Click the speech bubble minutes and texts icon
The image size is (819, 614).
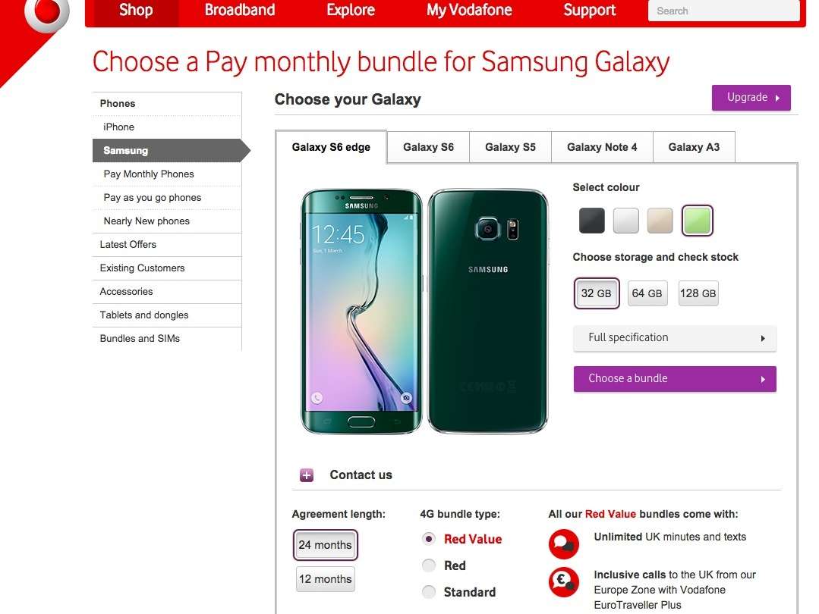pos(563,544)
